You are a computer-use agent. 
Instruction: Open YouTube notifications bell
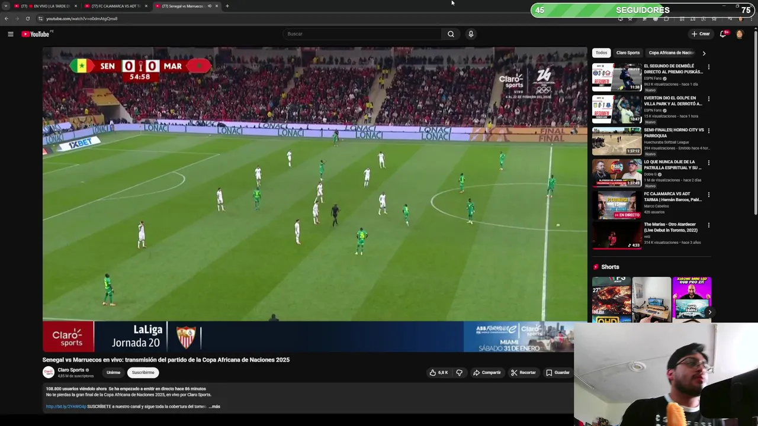click(723, 34)
